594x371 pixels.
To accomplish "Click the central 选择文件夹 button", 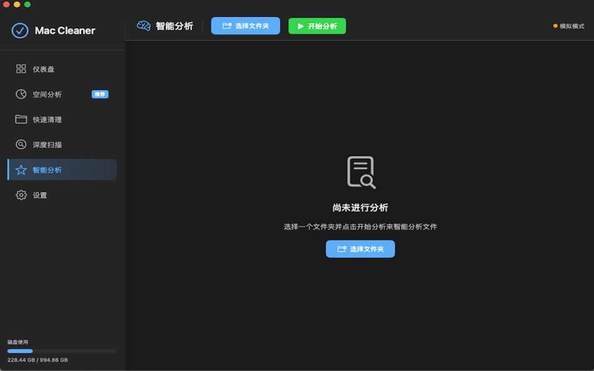I will 360,249.
